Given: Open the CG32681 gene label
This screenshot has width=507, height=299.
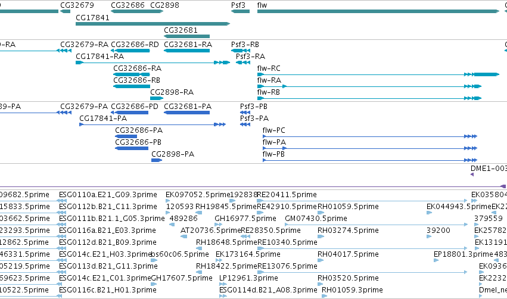Looking at the screenshot, I should click(x=181, y=30).
